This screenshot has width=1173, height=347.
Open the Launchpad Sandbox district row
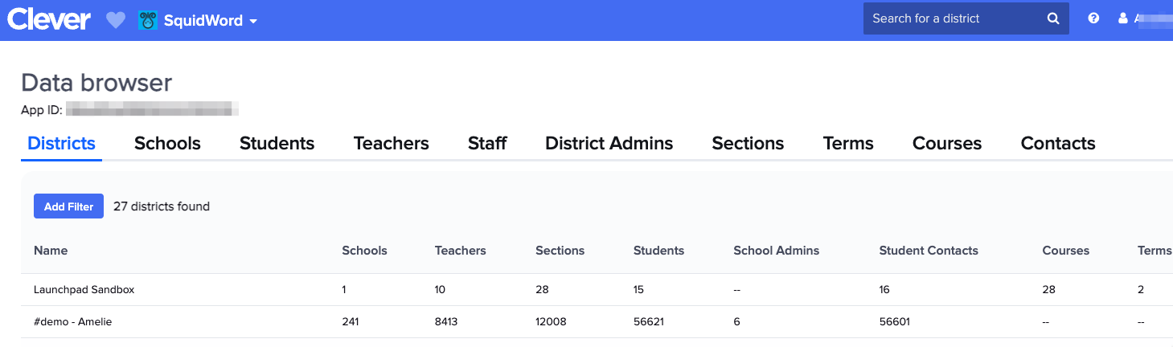[x=84, y=290]
